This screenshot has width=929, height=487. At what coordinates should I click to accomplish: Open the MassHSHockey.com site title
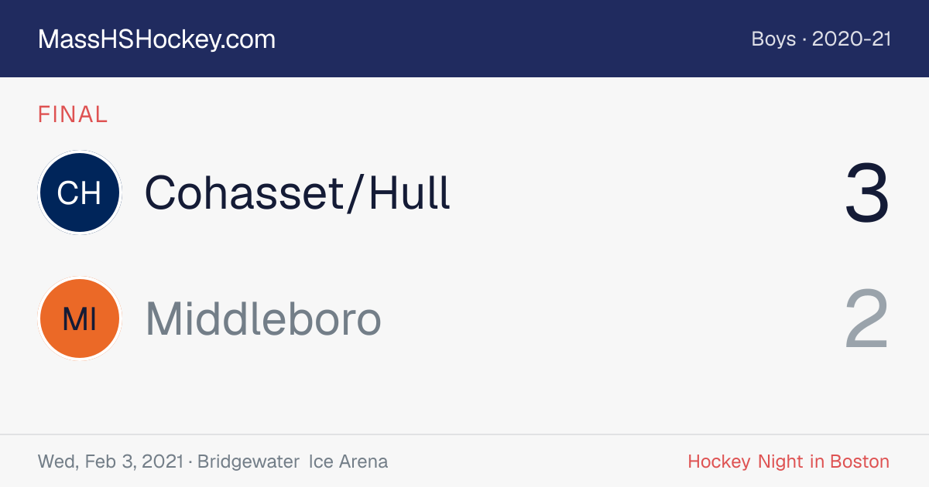point(156,39)
